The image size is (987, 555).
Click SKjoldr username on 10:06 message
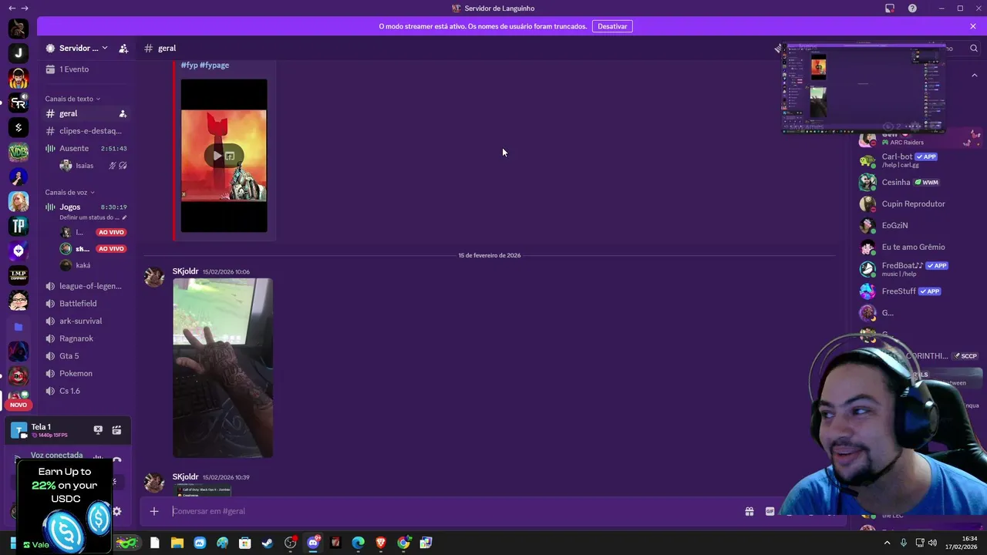coord(185,271)
